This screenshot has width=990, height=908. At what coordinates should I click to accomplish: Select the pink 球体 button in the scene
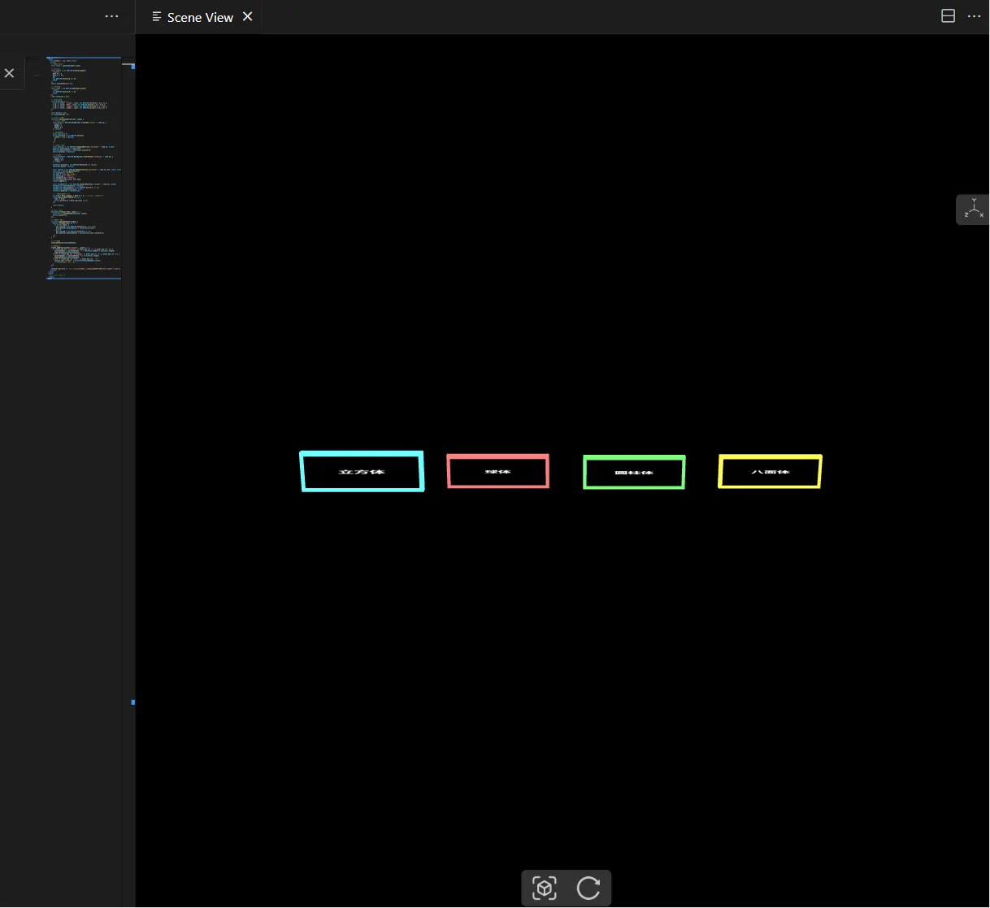coord(498,471)
